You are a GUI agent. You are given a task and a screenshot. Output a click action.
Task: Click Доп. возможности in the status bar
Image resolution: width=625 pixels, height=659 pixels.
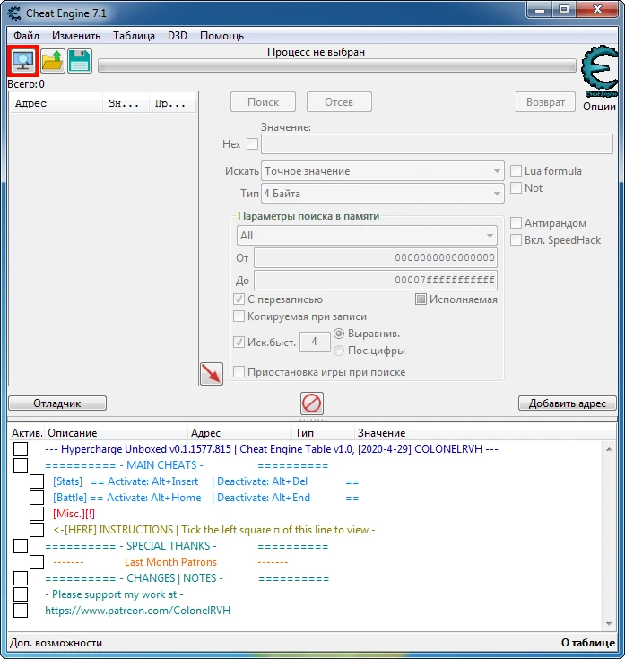56,643
